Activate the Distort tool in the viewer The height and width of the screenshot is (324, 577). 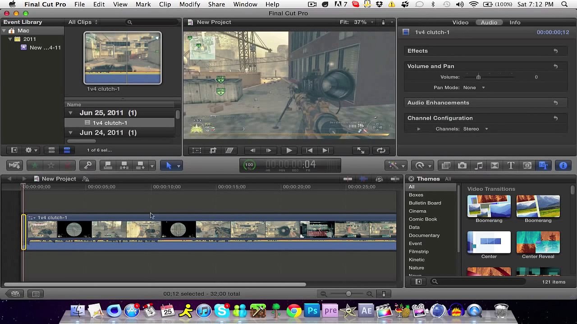click(229, 150)
